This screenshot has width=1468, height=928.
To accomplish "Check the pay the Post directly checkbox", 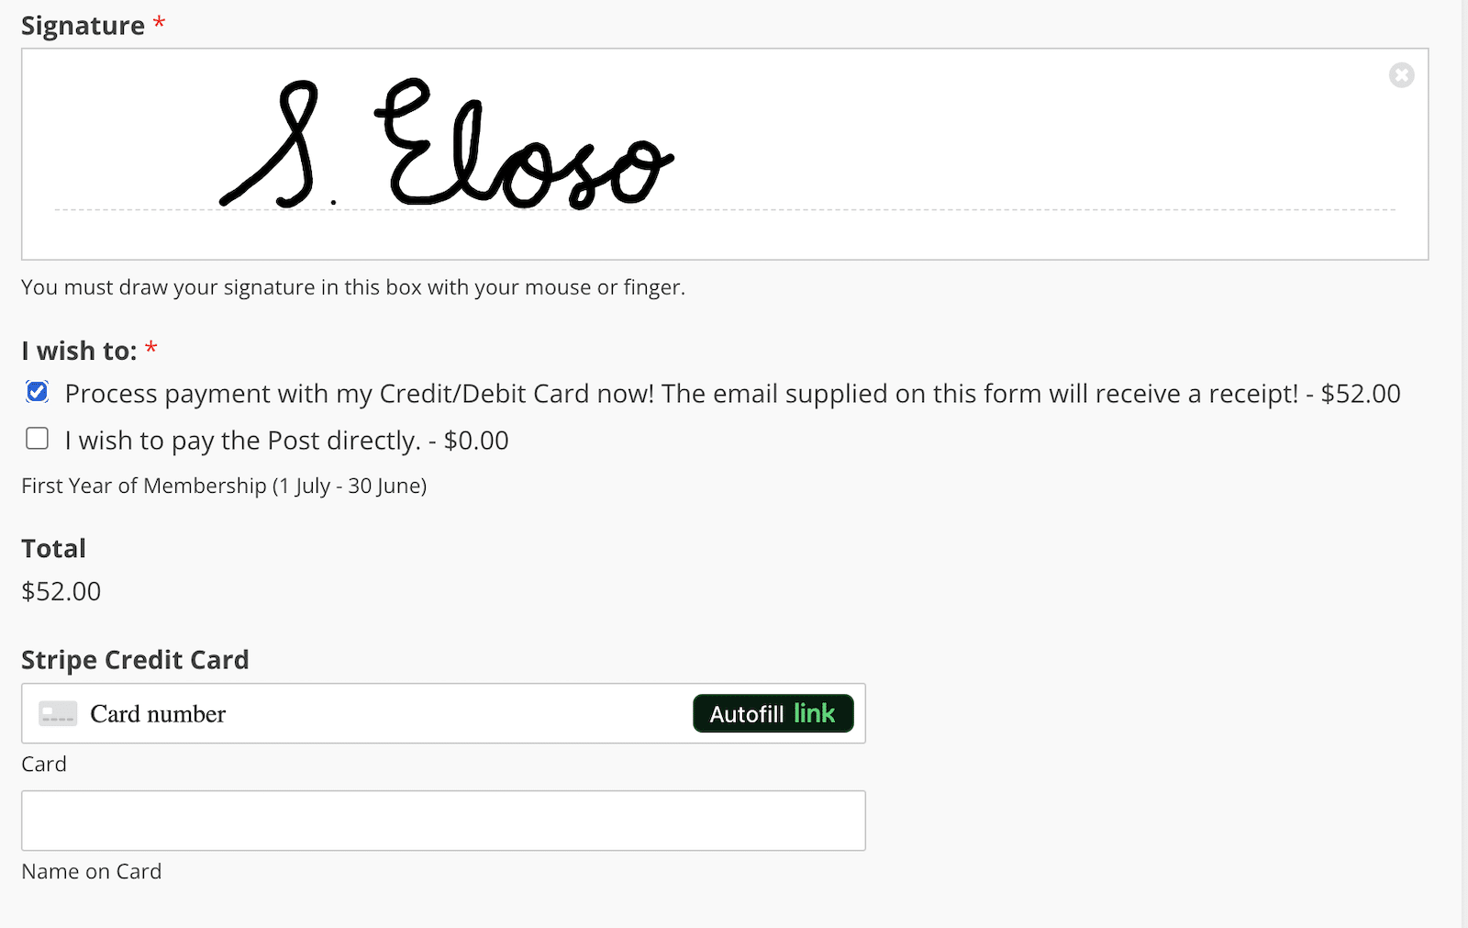I will [x=38, y=439].
